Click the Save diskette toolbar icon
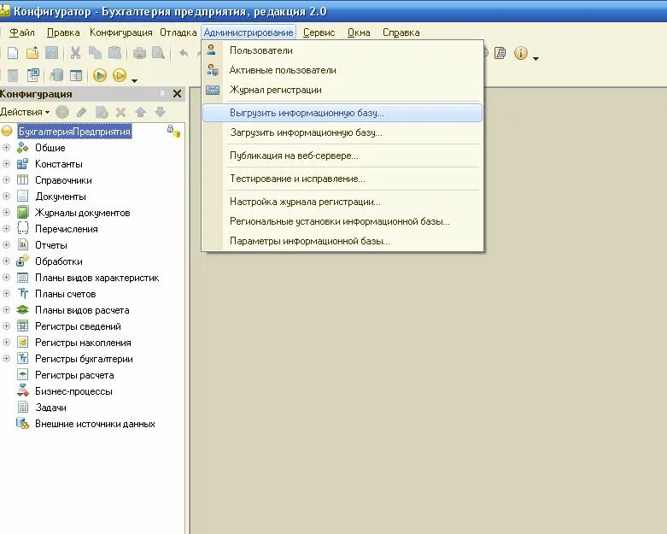Image resolution: width=667 pixels, height=534 pixels. pyautogui.click(x=52, y=53)
